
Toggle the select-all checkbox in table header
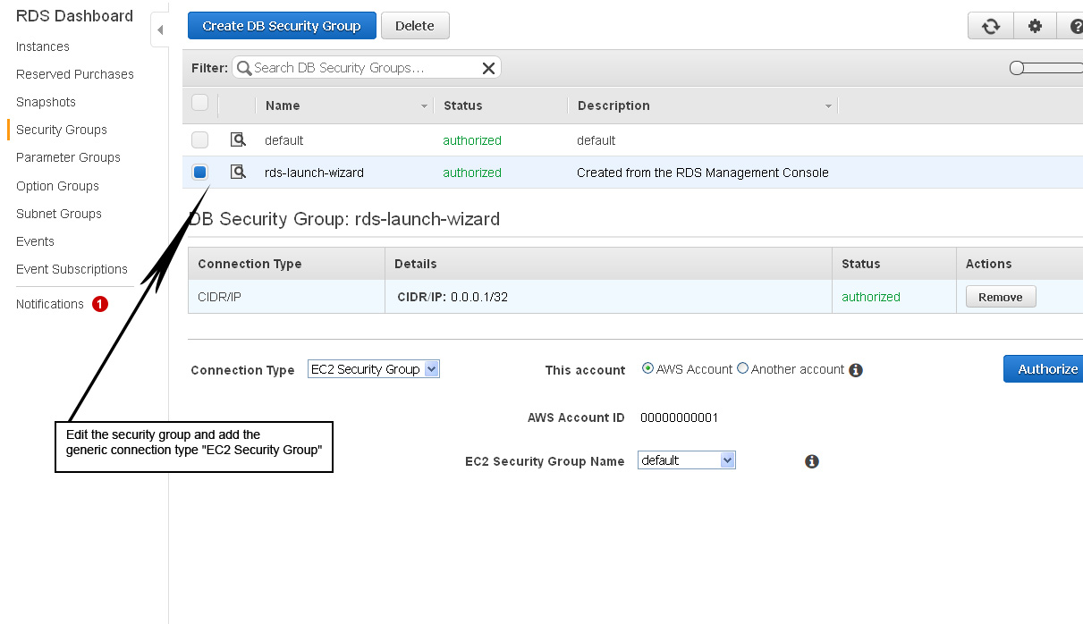coord(200,103)
